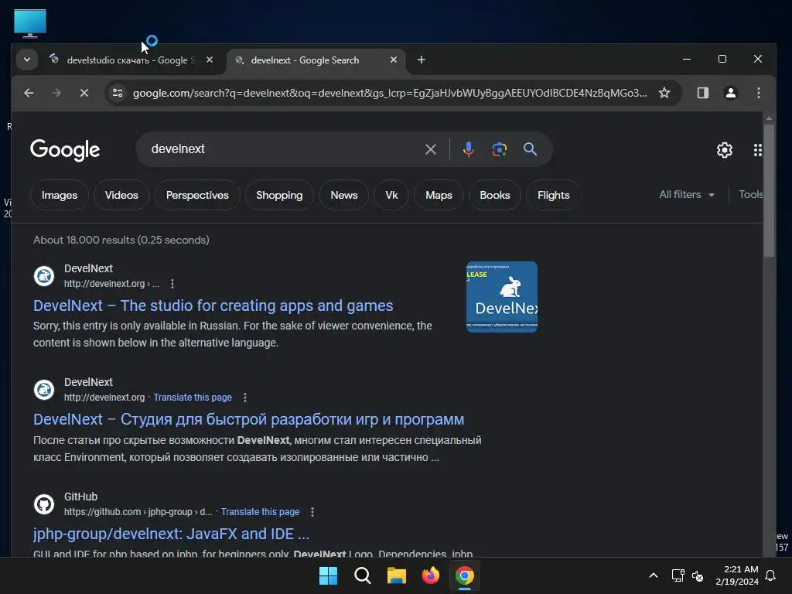Open Windows taskbar Search
This screenshot has width=792, height=594.
point(362,575)
